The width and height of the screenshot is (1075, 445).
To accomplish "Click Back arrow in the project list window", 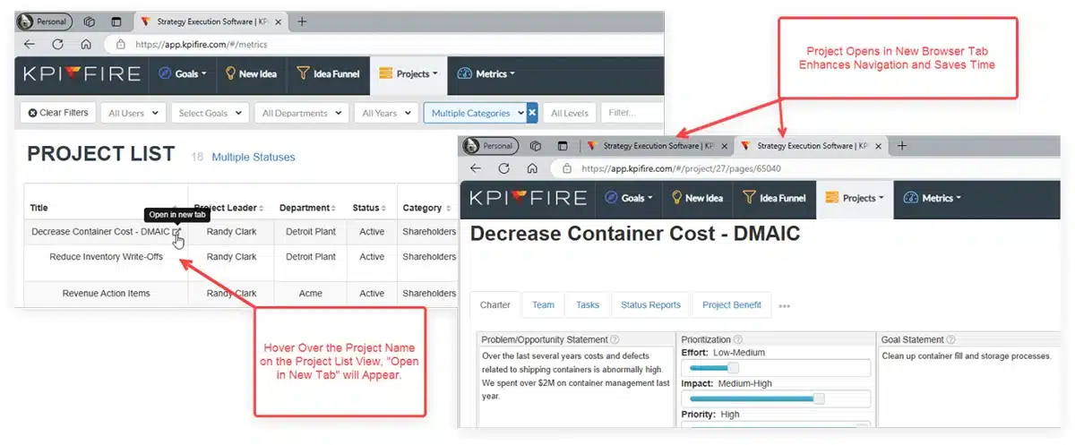I will [x=30, y=44].
